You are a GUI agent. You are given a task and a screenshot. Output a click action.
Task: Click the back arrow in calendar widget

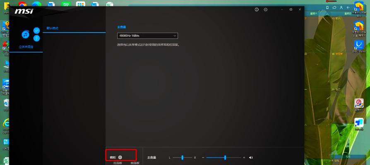click(348, 7)
